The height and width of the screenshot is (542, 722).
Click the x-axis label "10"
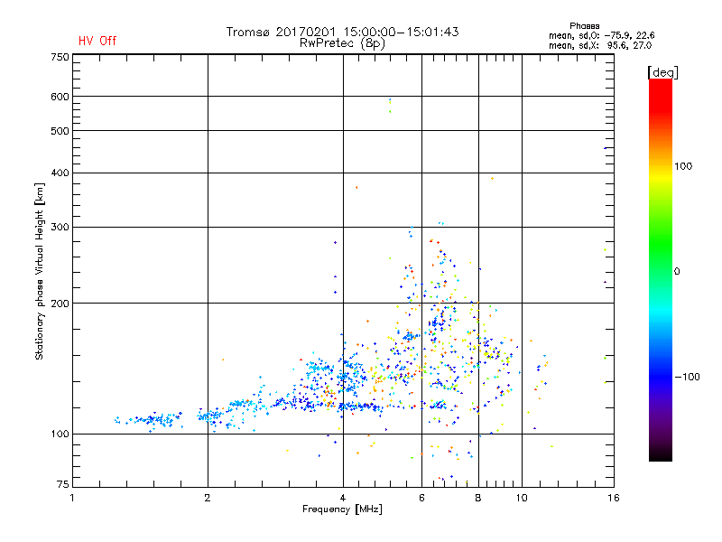click(522, 498)
